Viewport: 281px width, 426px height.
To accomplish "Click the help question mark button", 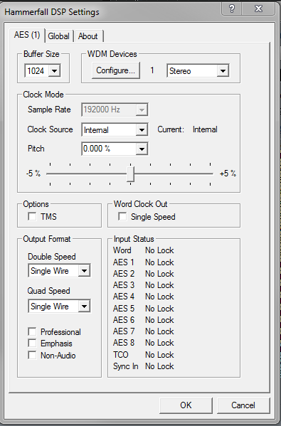I will click(232, 9).
